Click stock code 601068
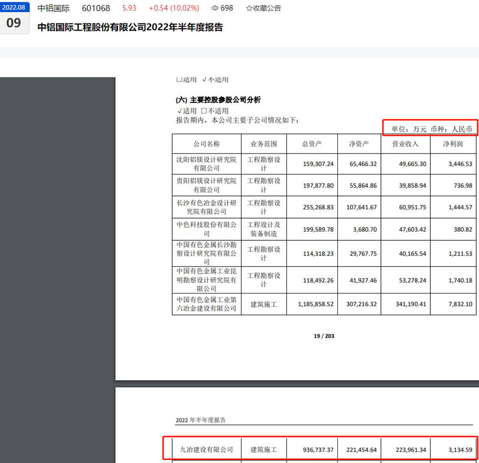 96,8
